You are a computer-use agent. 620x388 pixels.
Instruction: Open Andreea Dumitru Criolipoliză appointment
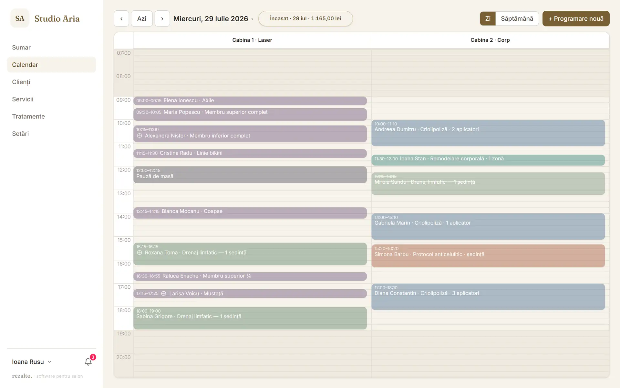488,133
